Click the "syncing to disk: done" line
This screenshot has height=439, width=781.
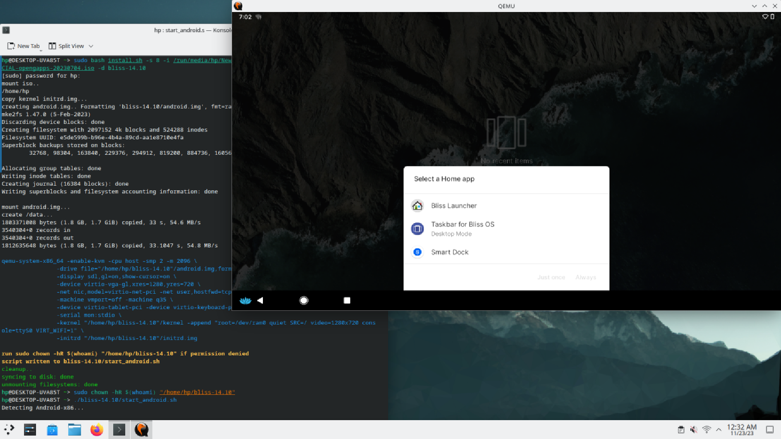point(38,377)
